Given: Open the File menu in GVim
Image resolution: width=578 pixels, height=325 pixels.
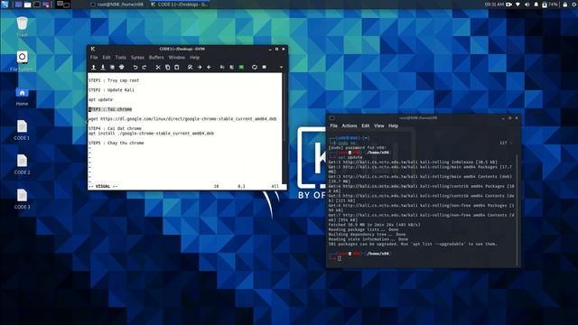Looking at the screenshot, I should 94,58.
